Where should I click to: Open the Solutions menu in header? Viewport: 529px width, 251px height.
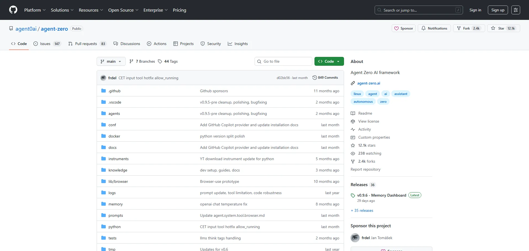[x=62, y=10]
